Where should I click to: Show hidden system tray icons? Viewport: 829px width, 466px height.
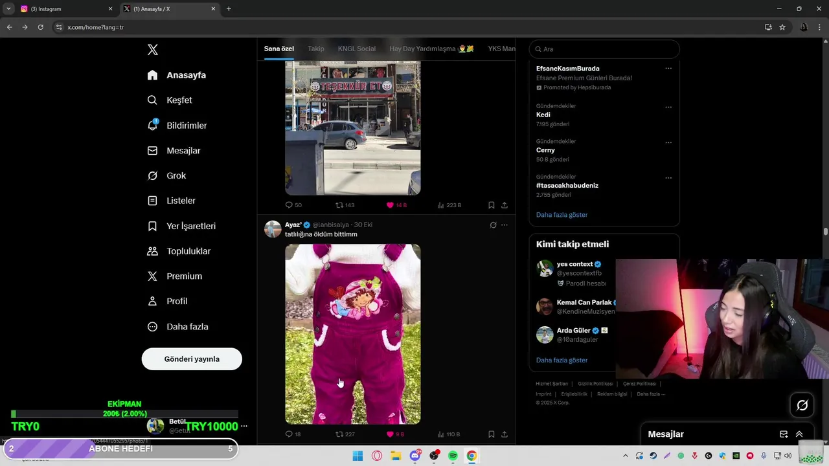[625, 456]
